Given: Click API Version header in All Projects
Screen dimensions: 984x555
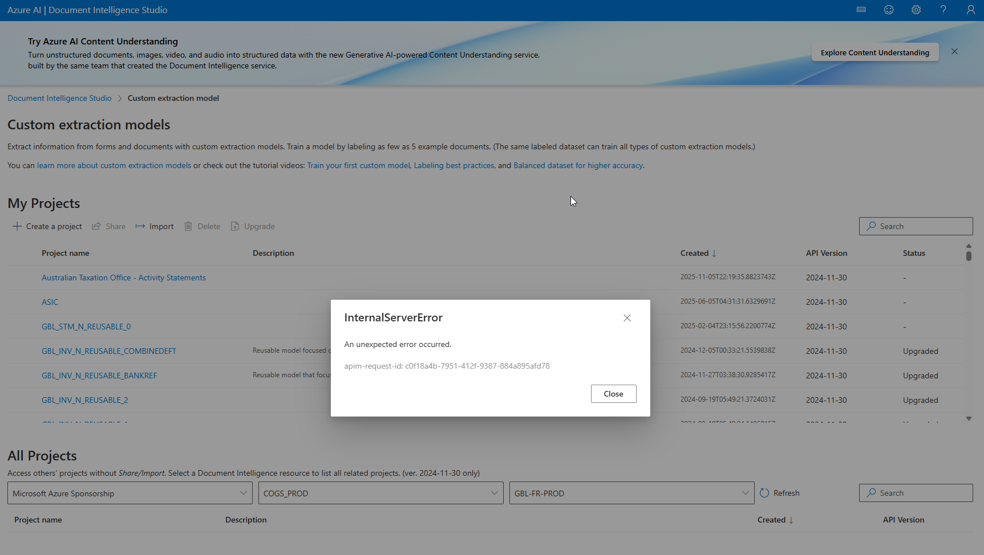Looking at the screenshot, I should point(904,520).
